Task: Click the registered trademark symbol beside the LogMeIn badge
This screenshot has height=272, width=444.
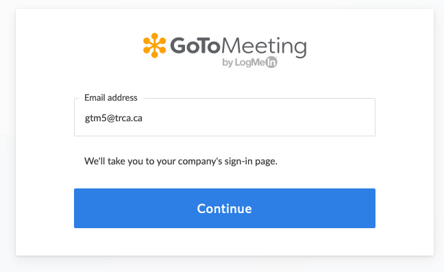Action: [x=276, y=57]
